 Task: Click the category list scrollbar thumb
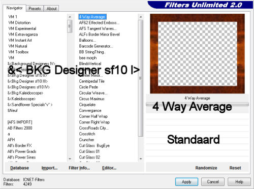click(70, 26)
